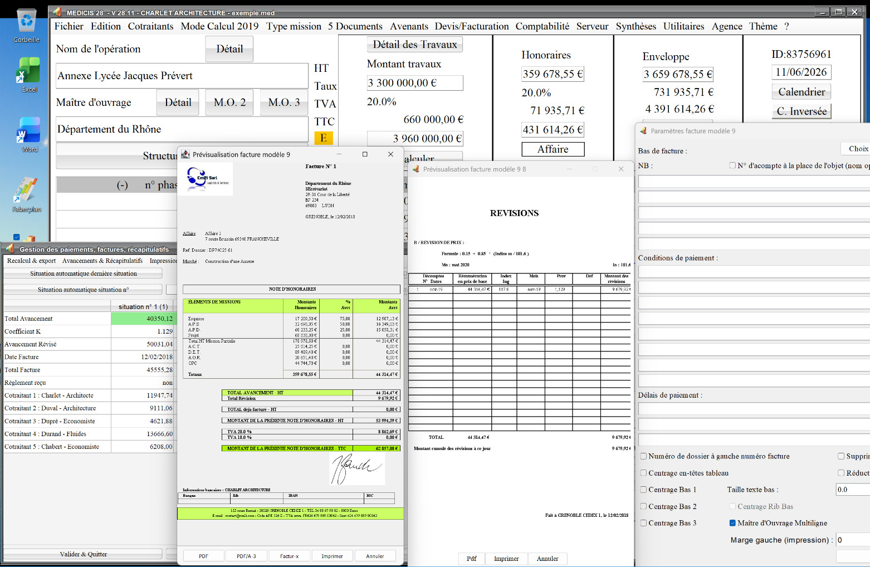Click the PDF/A-3 export button

(x=246, y=556)
